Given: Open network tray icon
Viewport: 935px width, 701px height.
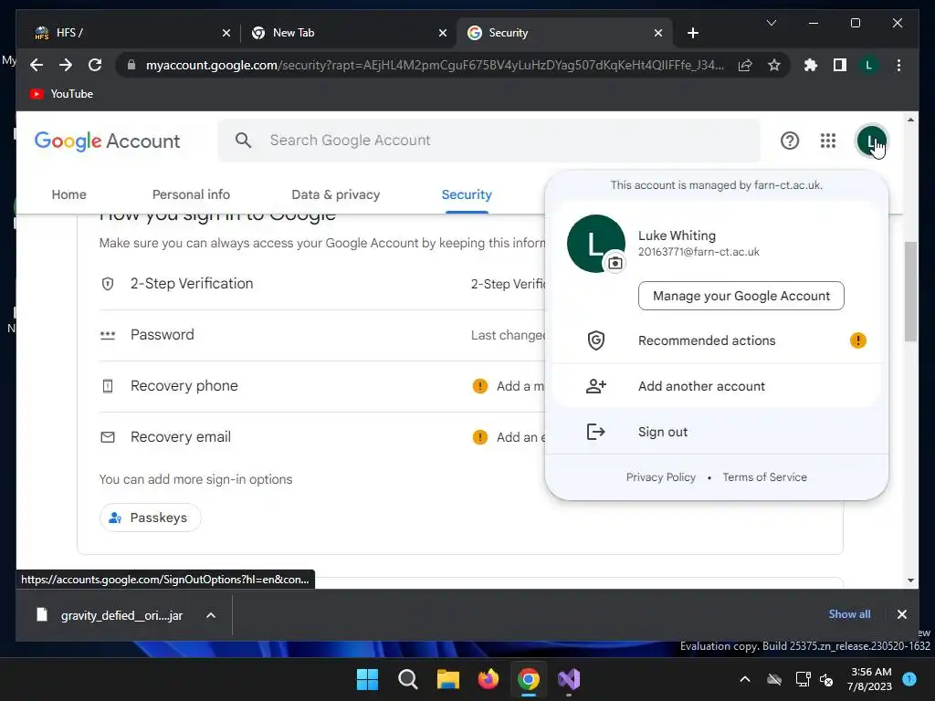Looking at the screenshot, I should pos(803,679).
